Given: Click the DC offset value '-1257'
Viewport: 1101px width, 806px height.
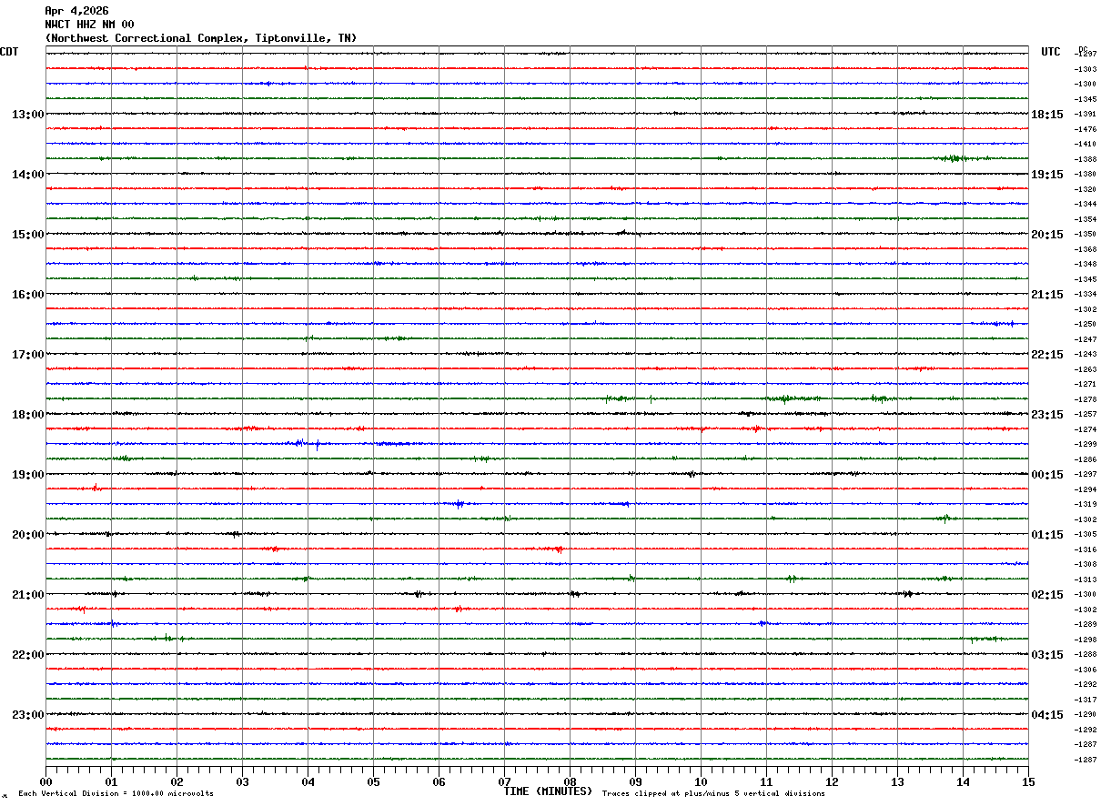Looking at the screenshot, I should pos(1085,414).
